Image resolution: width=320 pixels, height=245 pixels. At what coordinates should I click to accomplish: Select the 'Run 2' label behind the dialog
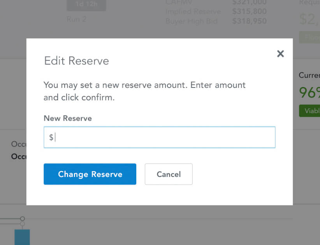click(76, 19)
